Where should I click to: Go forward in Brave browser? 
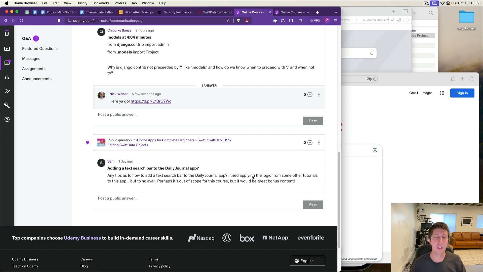14,21
